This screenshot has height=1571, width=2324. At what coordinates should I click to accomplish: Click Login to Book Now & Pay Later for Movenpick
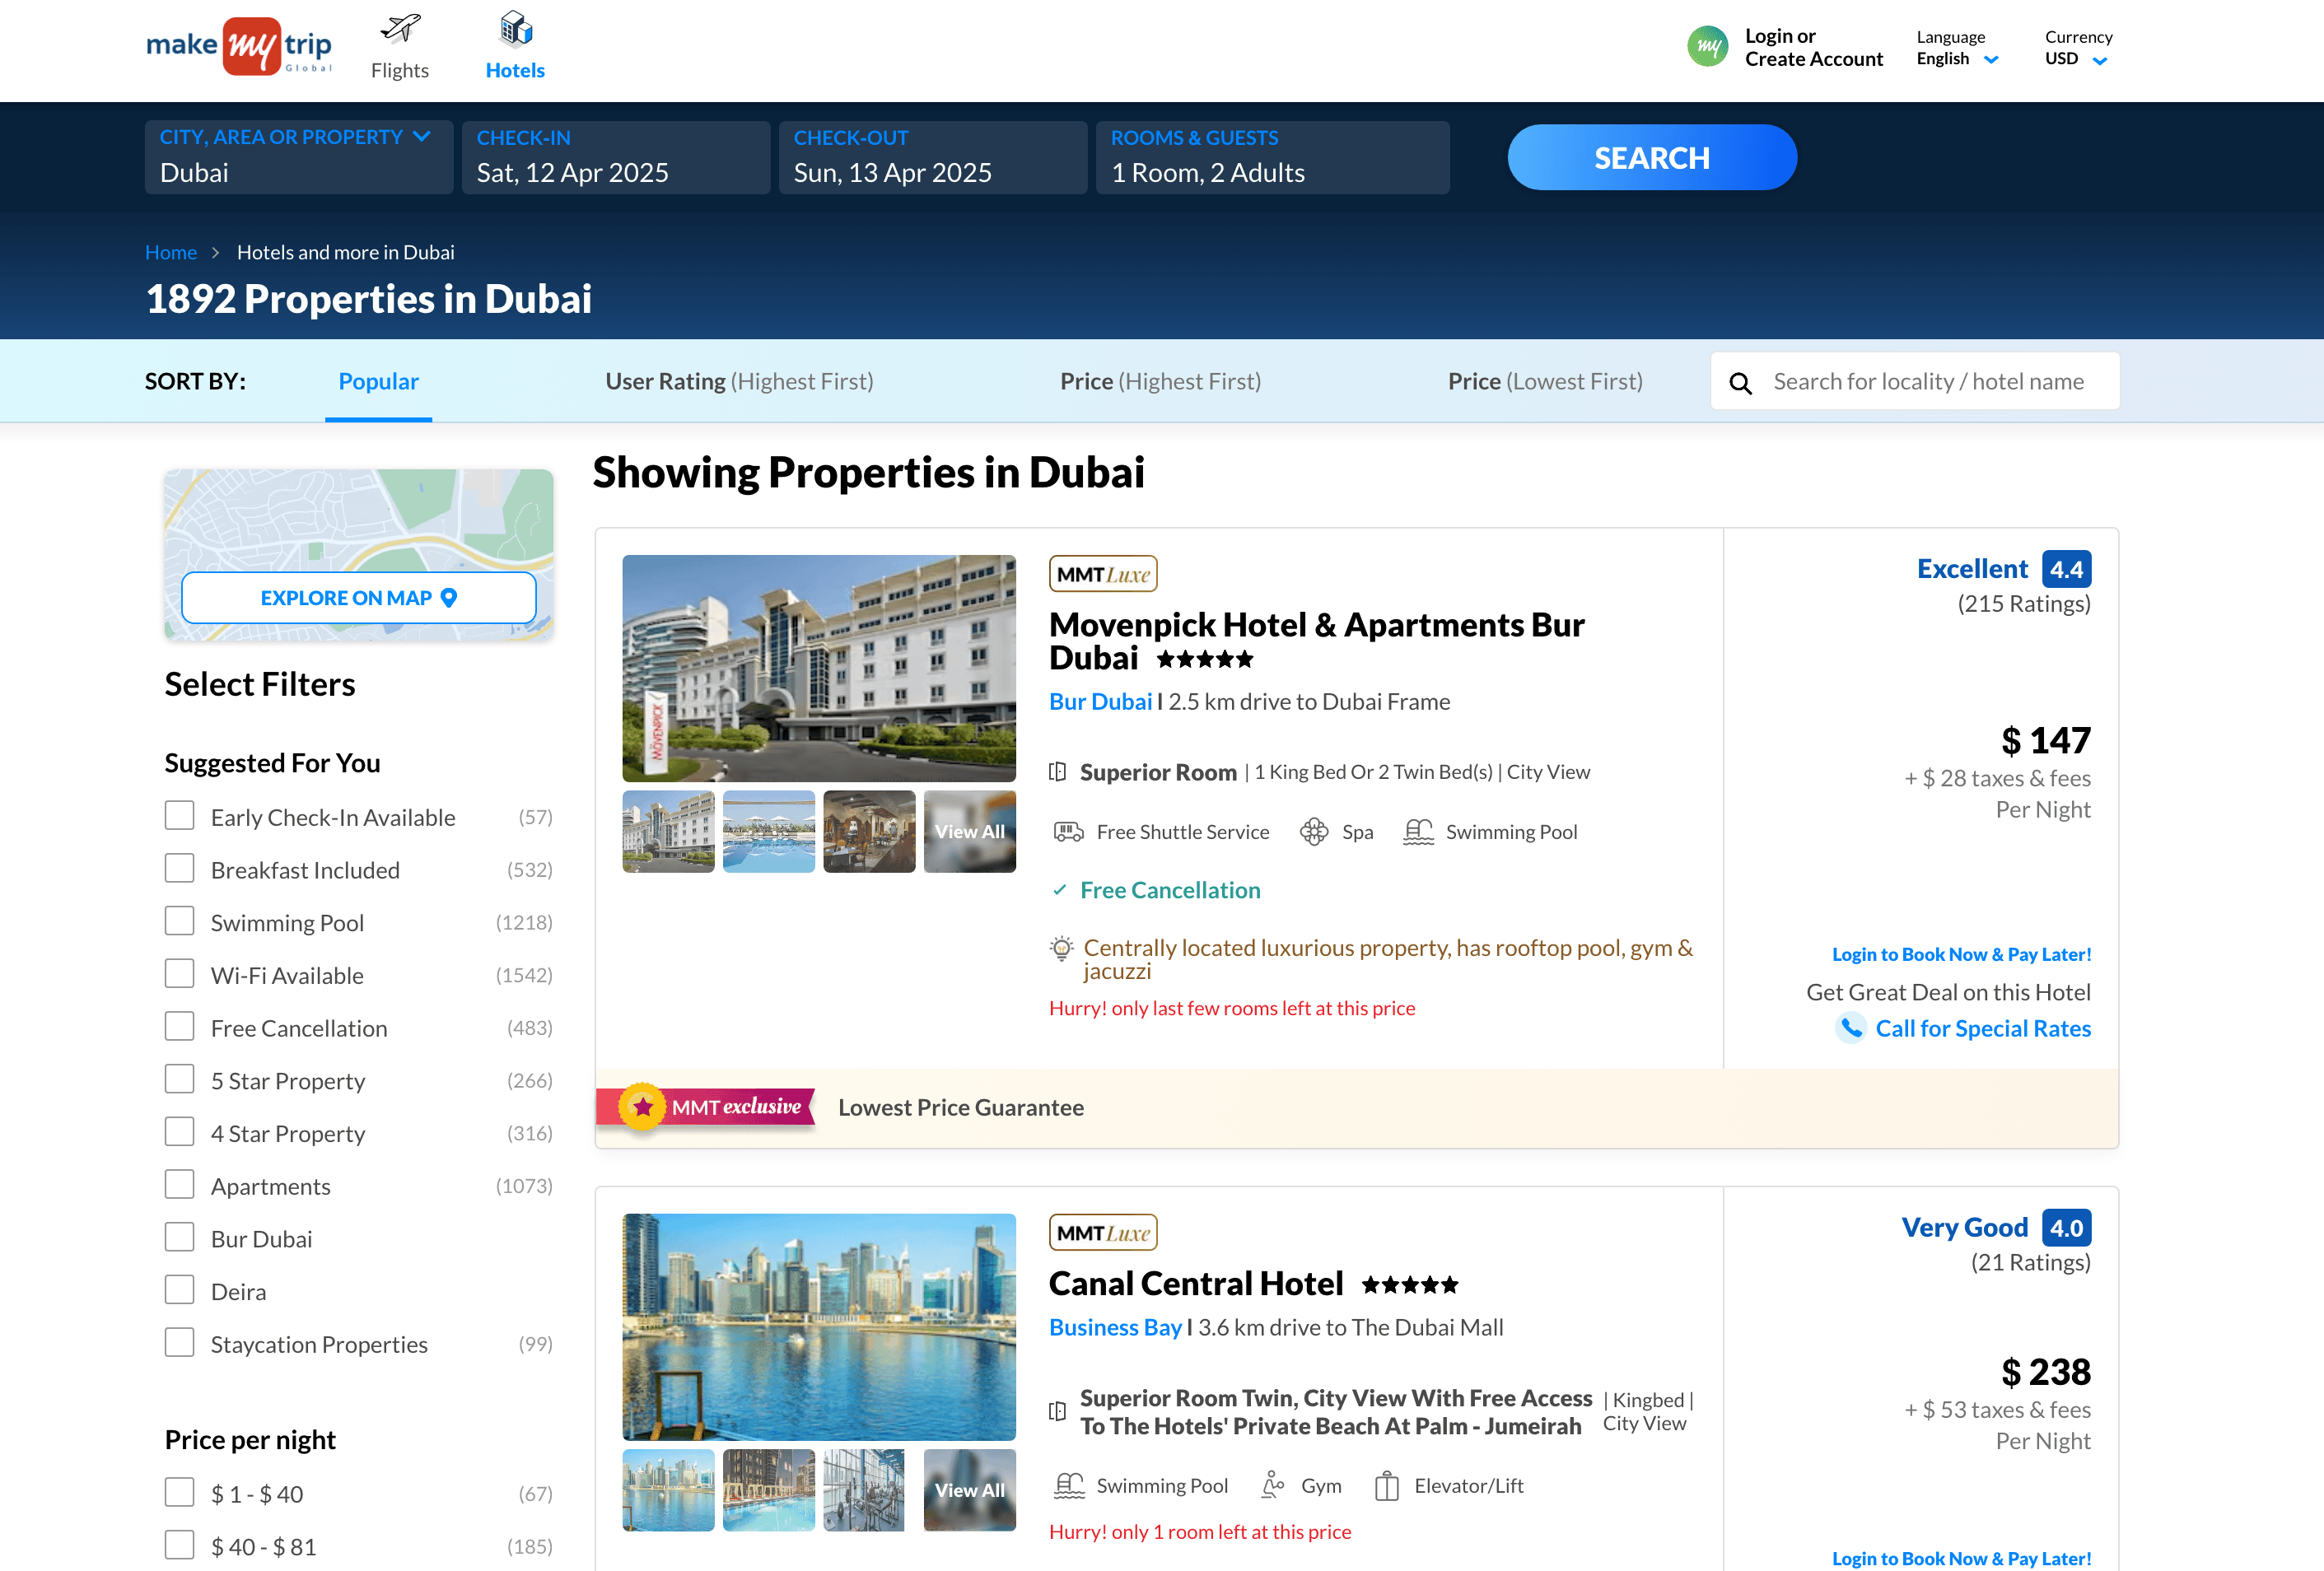pos(1961,954)
